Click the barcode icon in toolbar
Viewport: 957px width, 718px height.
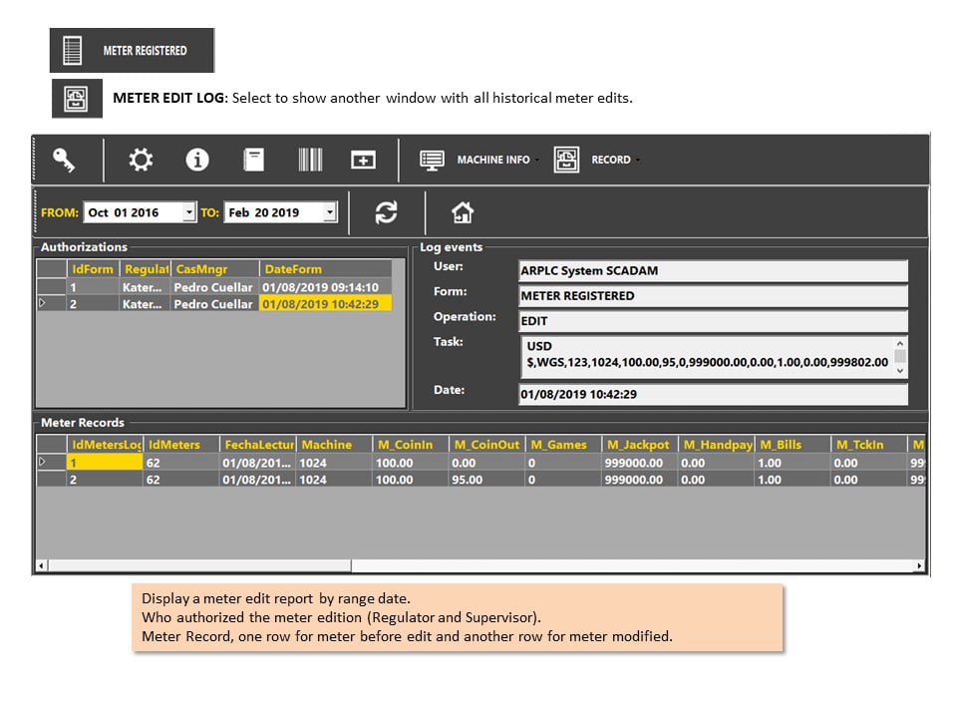[310, 160]
